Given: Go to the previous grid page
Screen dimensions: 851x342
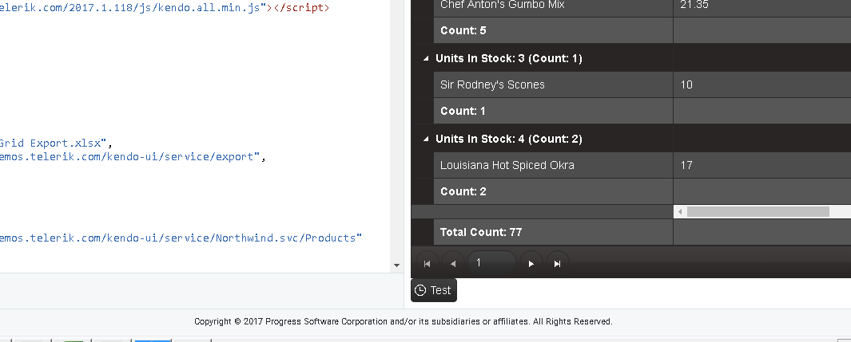Looking at the screenshot, I should pyautogui.click(x=453, y=264).
